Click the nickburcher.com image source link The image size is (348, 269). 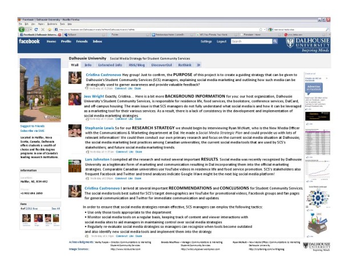[x=126, y=249]
